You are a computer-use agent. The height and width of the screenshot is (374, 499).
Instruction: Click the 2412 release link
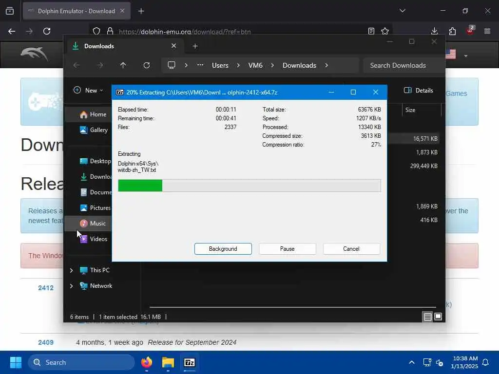coord(46,288)
